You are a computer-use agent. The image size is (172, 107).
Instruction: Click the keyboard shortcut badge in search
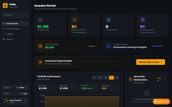tap(25, 15)
